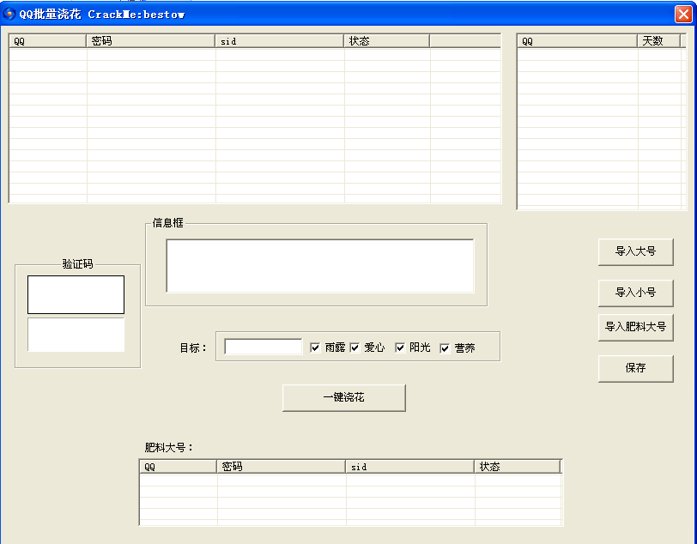
Task: Click the 保存 button
Action: tap(636, 368)
